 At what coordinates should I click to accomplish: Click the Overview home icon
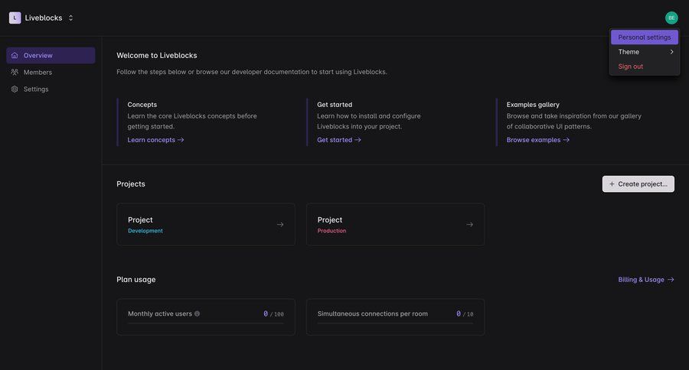[x=15, y=55]
